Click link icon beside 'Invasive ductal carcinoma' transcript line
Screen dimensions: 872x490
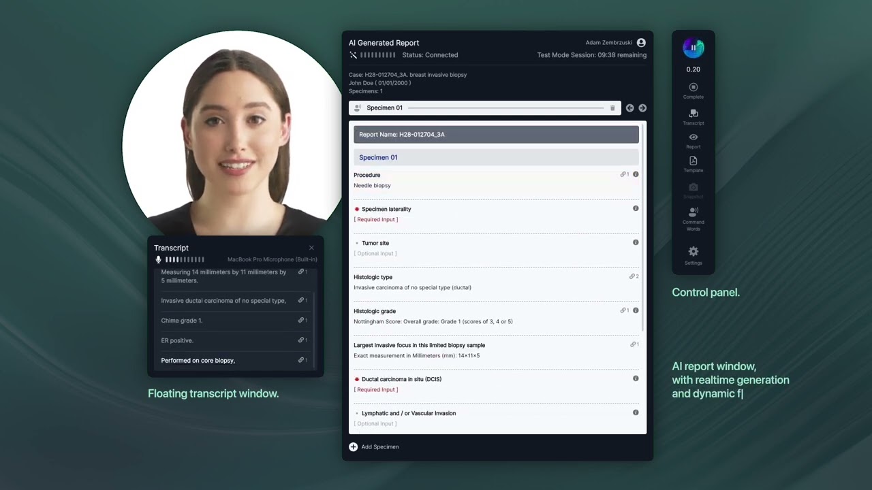pyautogui.click(x=302, y=301)
